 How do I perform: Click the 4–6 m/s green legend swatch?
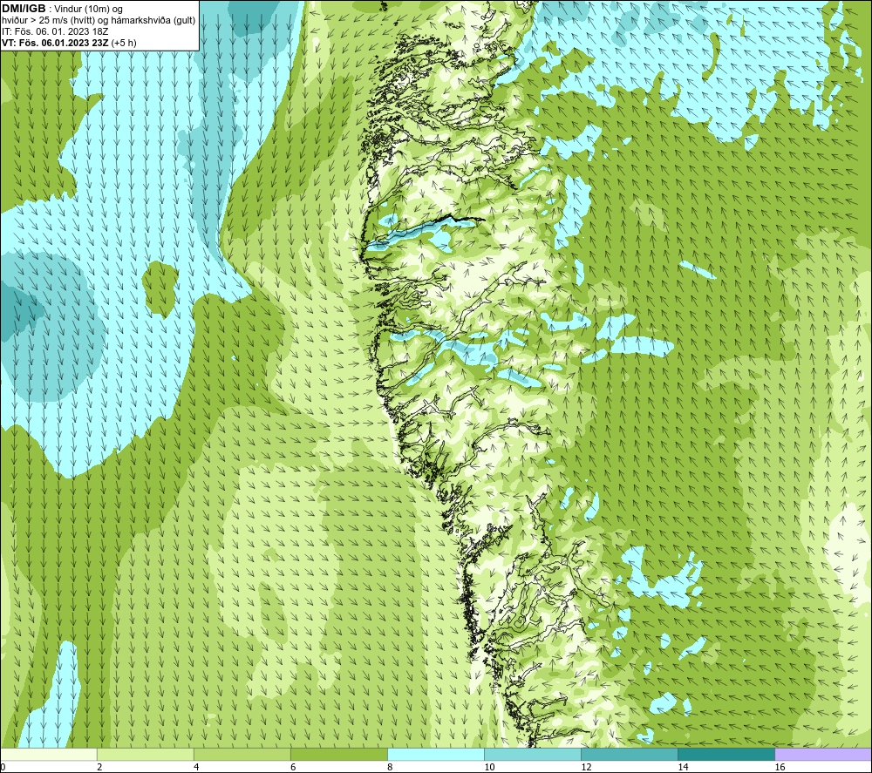(x=242, y=754)
